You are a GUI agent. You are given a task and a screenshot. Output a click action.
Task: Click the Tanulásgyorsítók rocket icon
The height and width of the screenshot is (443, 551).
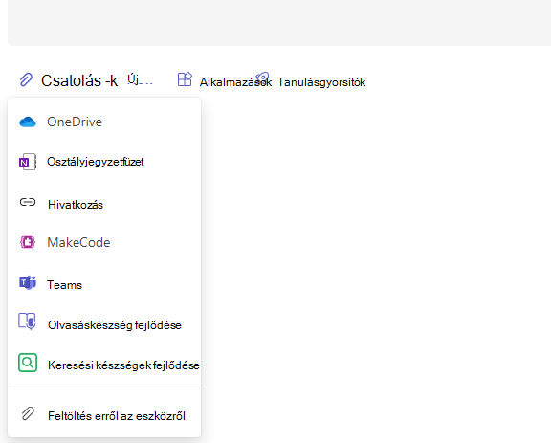click(x=262, y=78)
